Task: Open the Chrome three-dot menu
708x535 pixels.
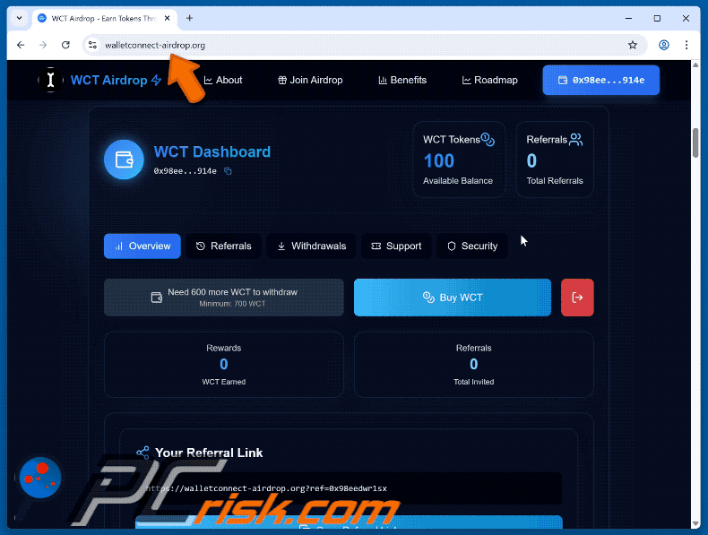Action: [686, 45]
